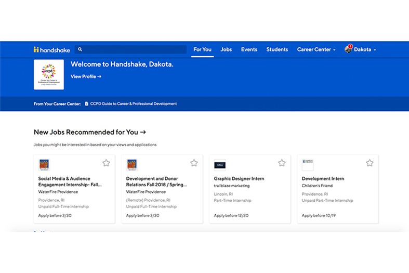Star the Development Intern job at Children's Friend
The width and height of the screenshot is (409, 273).
point(370,163)
